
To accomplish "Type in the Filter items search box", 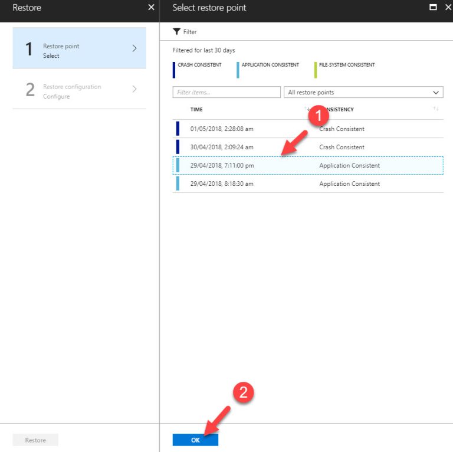I will tap(226, 93).
